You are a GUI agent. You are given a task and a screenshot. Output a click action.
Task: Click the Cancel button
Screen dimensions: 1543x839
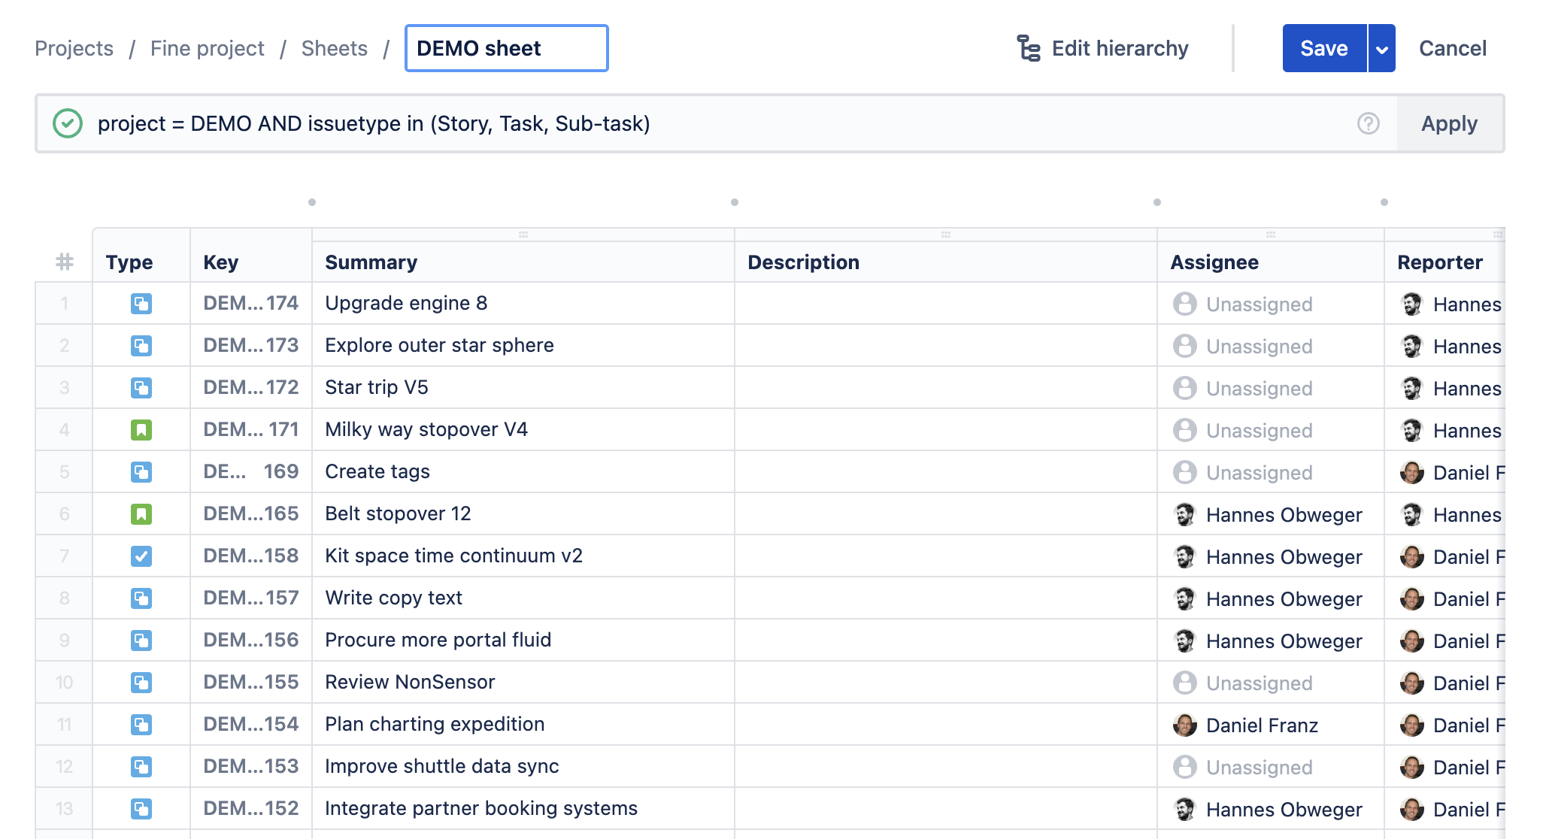pos(1452,47)
